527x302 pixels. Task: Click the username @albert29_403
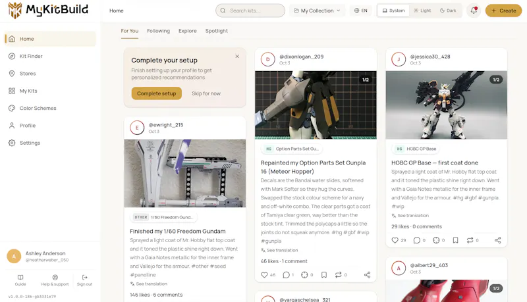[x=429, y=265]
